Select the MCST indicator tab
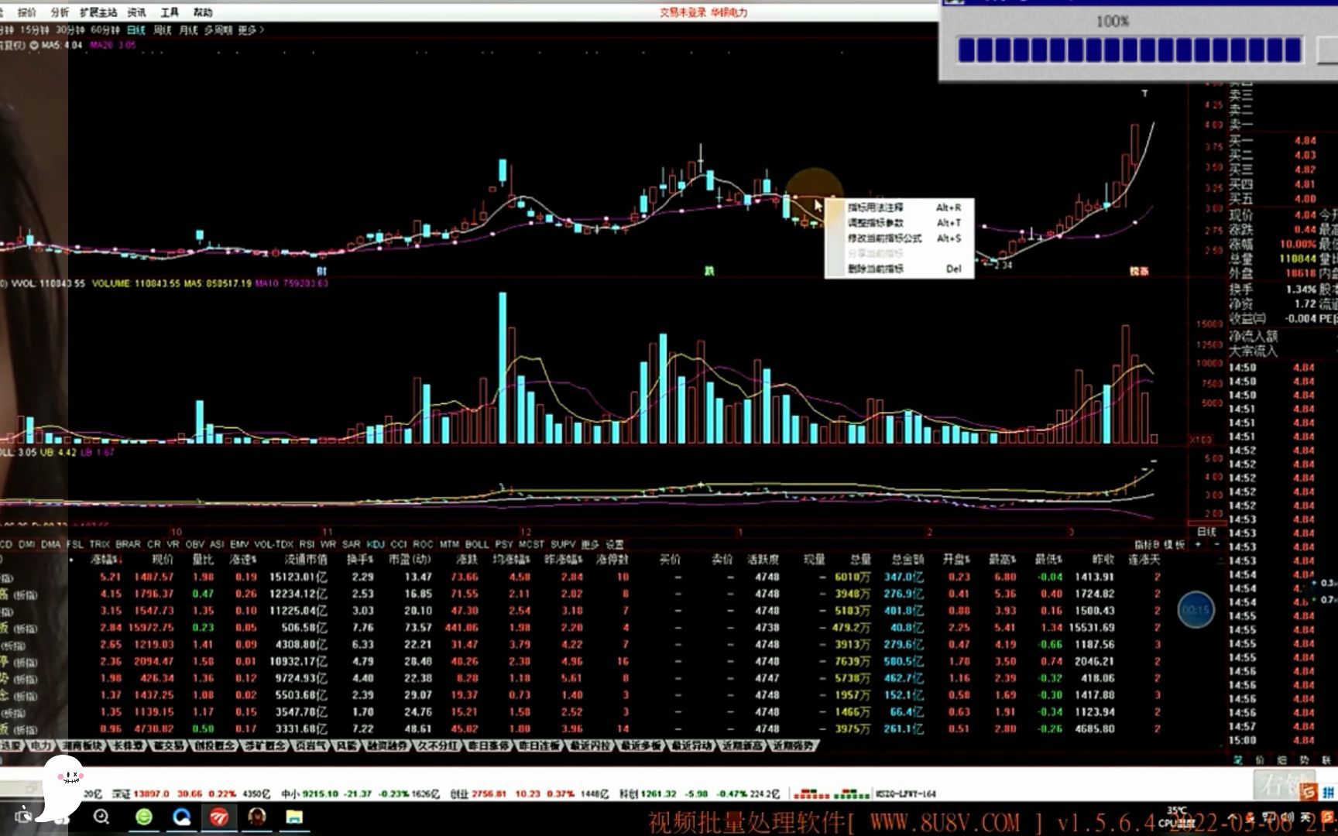 point(531,544)
